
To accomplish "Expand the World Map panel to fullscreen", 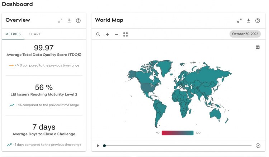I will pyautogui.click(x=239, y=21).
